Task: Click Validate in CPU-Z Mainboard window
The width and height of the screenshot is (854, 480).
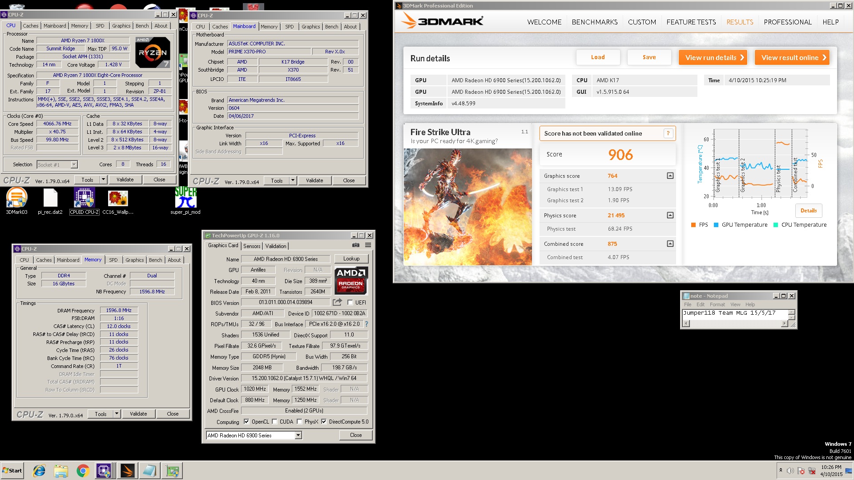Action: coord(314,180)
